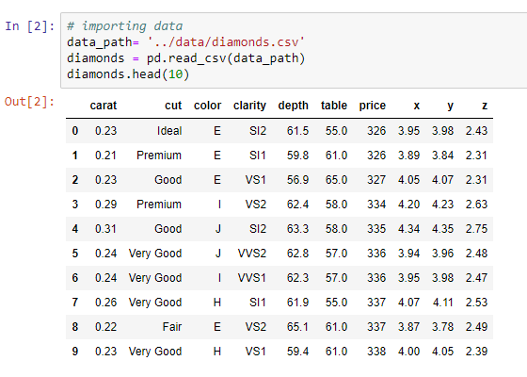
Task: Click price value 338 in last row
Action: coord(376,351)
